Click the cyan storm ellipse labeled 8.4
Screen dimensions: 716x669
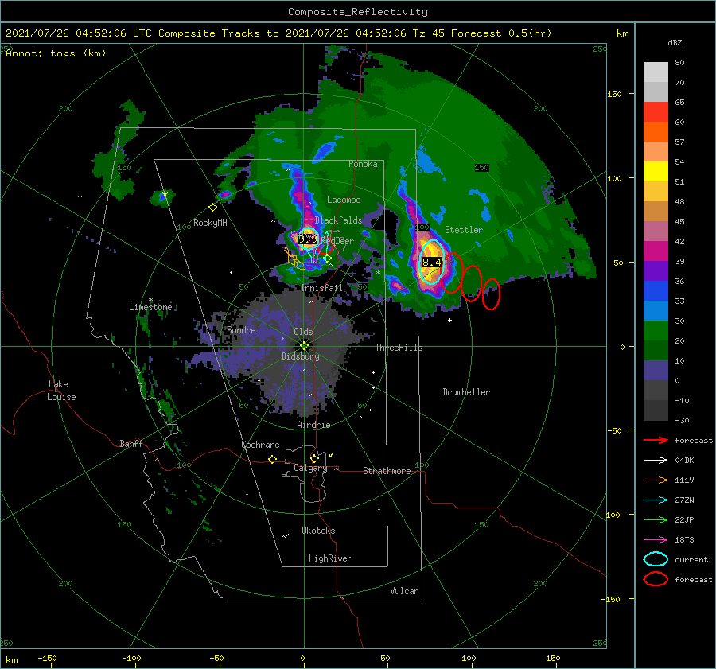432,262
